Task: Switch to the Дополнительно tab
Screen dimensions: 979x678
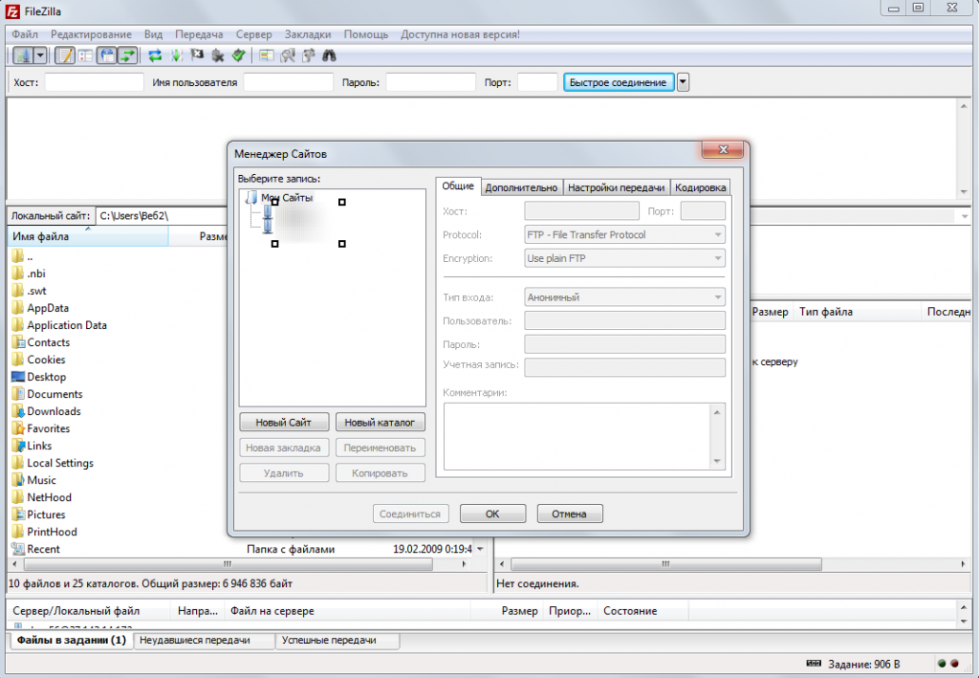Action: pyautogui.click(x=521, y=187)
